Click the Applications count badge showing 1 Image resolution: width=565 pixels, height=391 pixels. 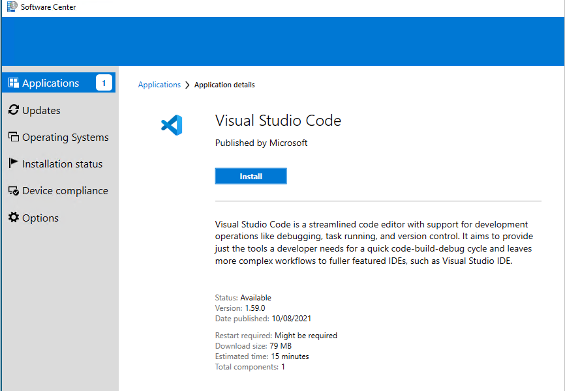(x=102, y=83)
